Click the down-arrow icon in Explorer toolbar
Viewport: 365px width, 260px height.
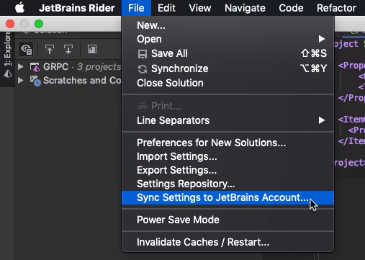click(x=68, y=49)
